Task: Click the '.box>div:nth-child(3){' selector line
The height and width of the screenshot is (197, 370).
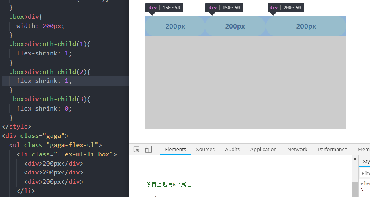Action: pyautogui.click(x=50, y=99)
